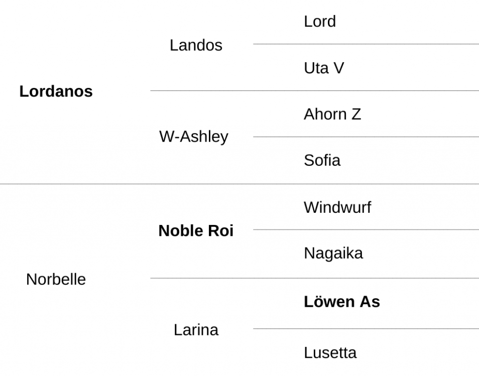Click the line between Ahorn Z and Sofia
Image resolution: width=479 pixels, height=376 pixels.
pyautogui.click(x=366, y=137)
